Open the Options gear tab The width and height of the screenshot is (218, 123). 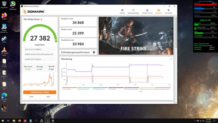click(x=168, y=11)
